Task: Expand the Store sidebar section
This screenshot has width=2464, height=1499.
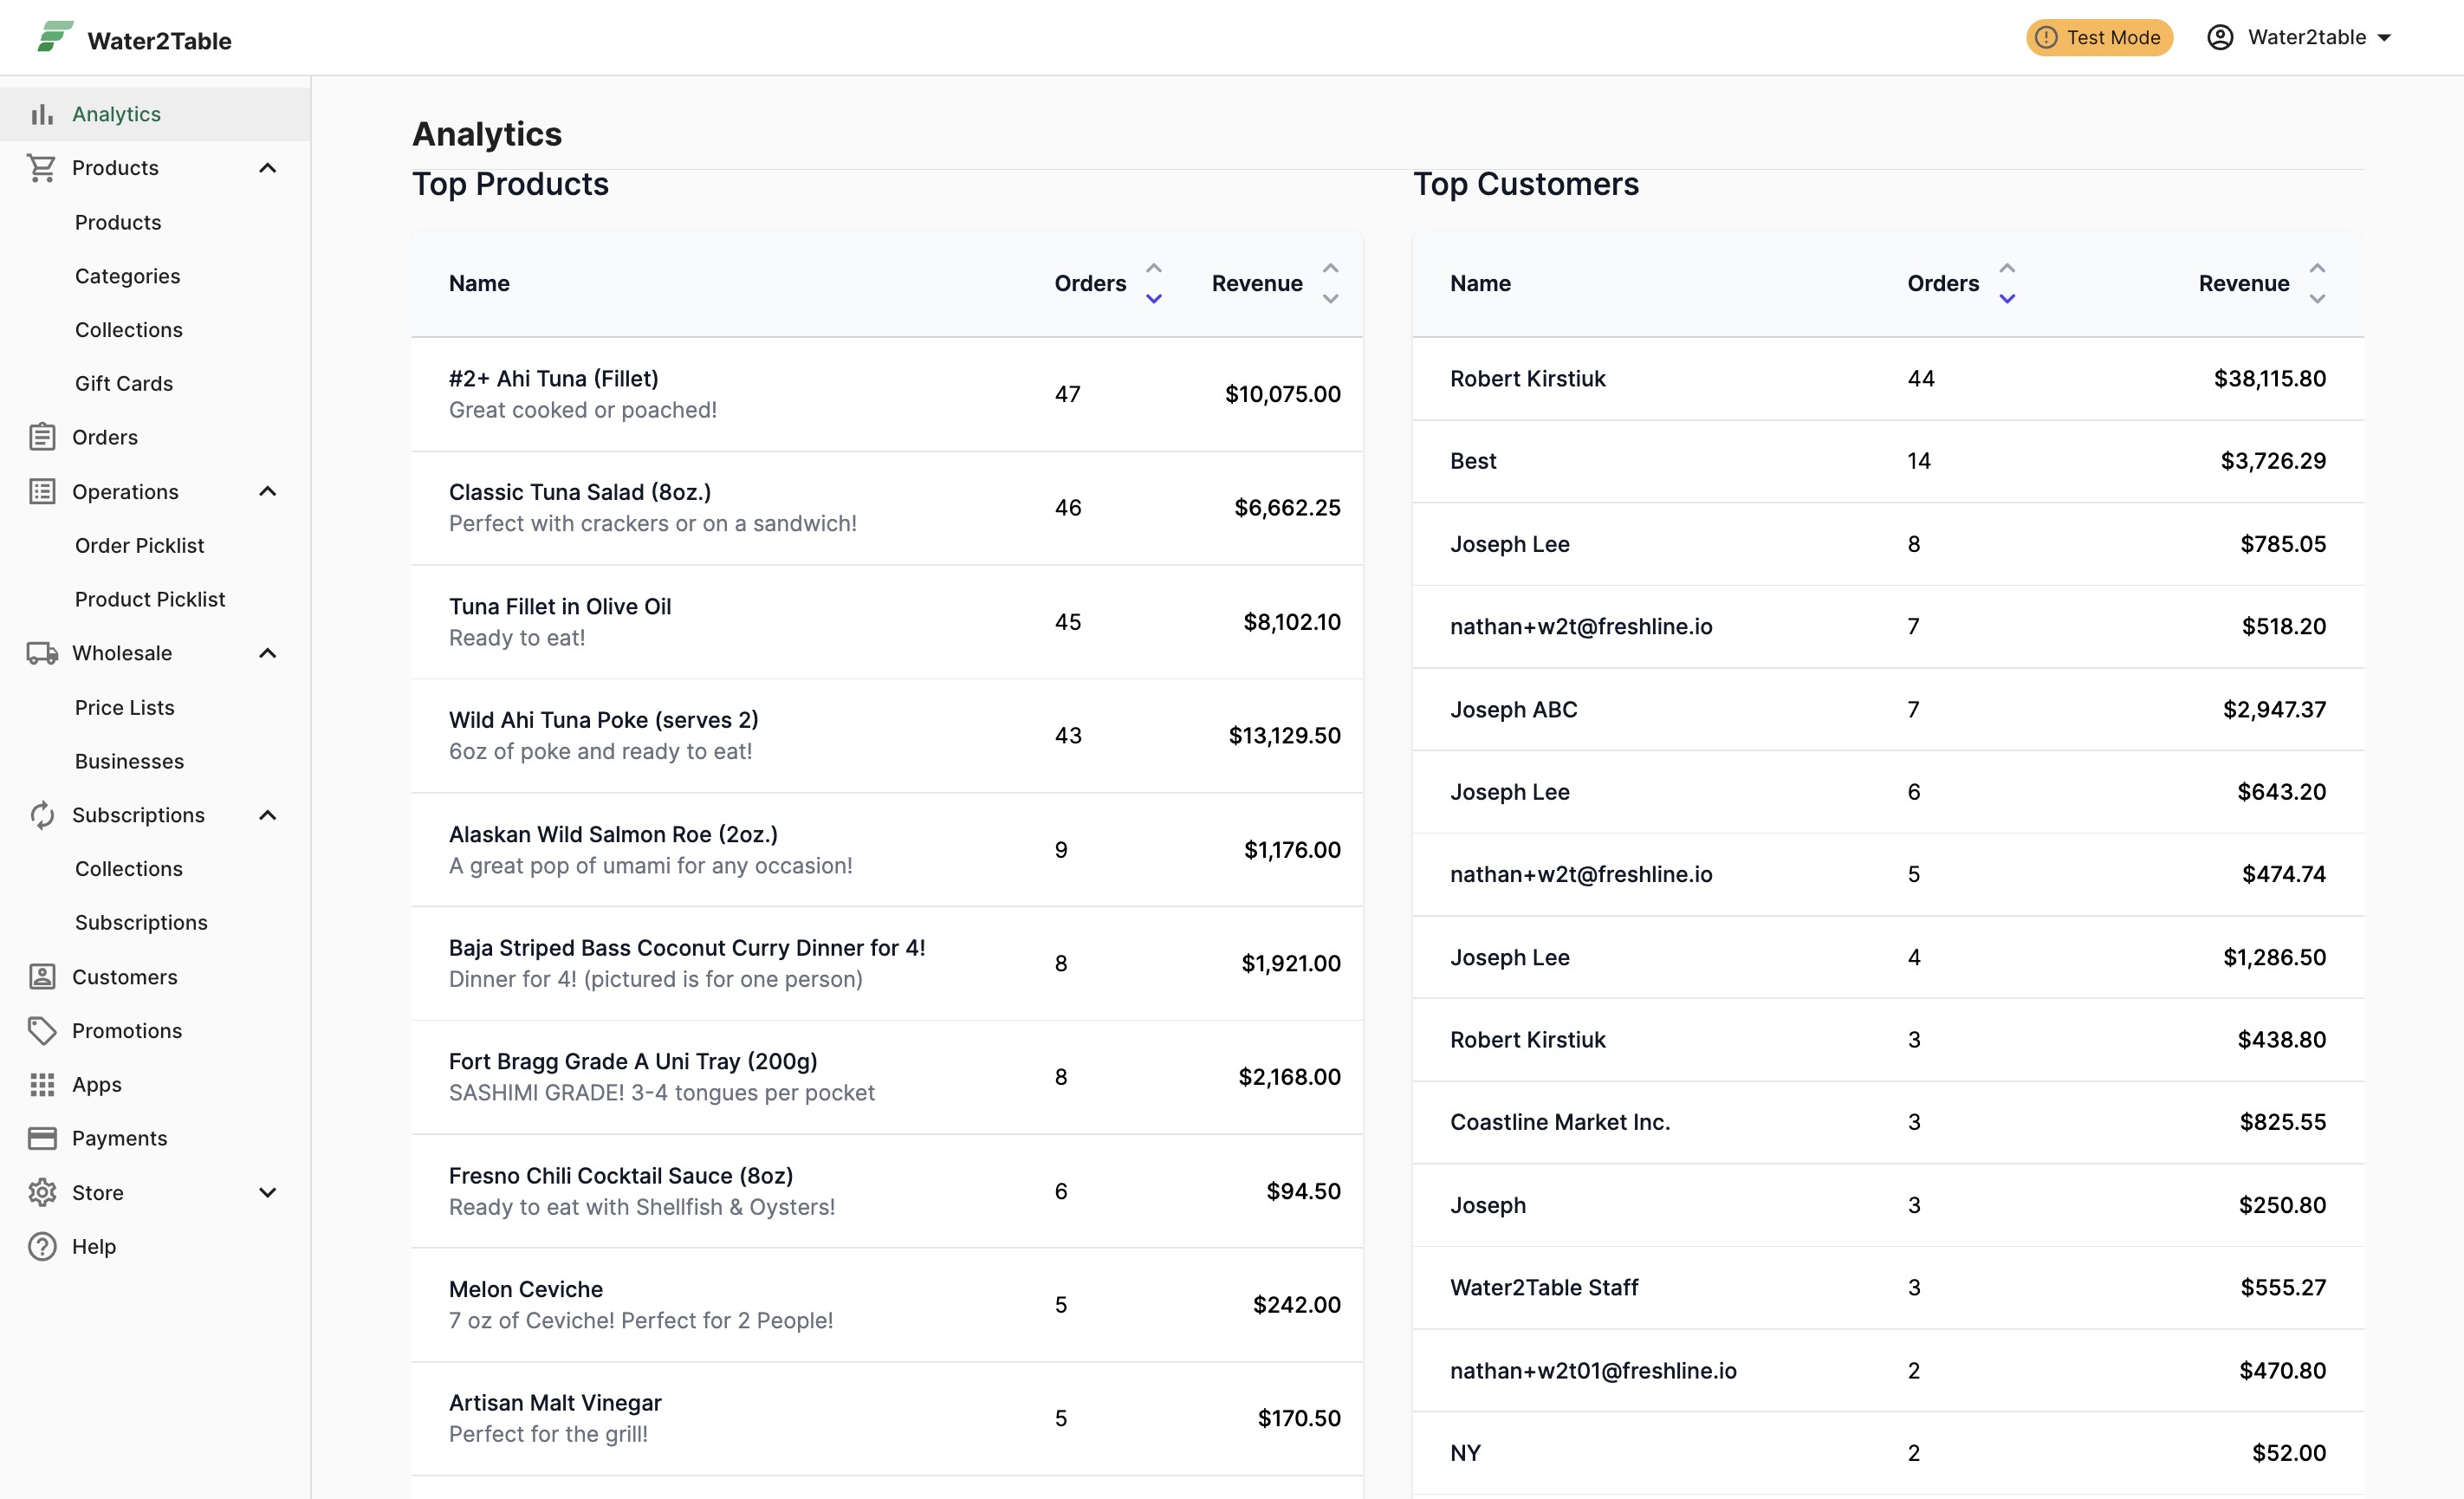Action: tap(267, 1192)
